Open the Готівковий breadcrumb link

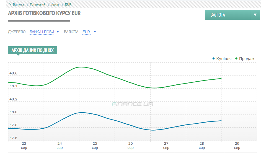point(38,4)
